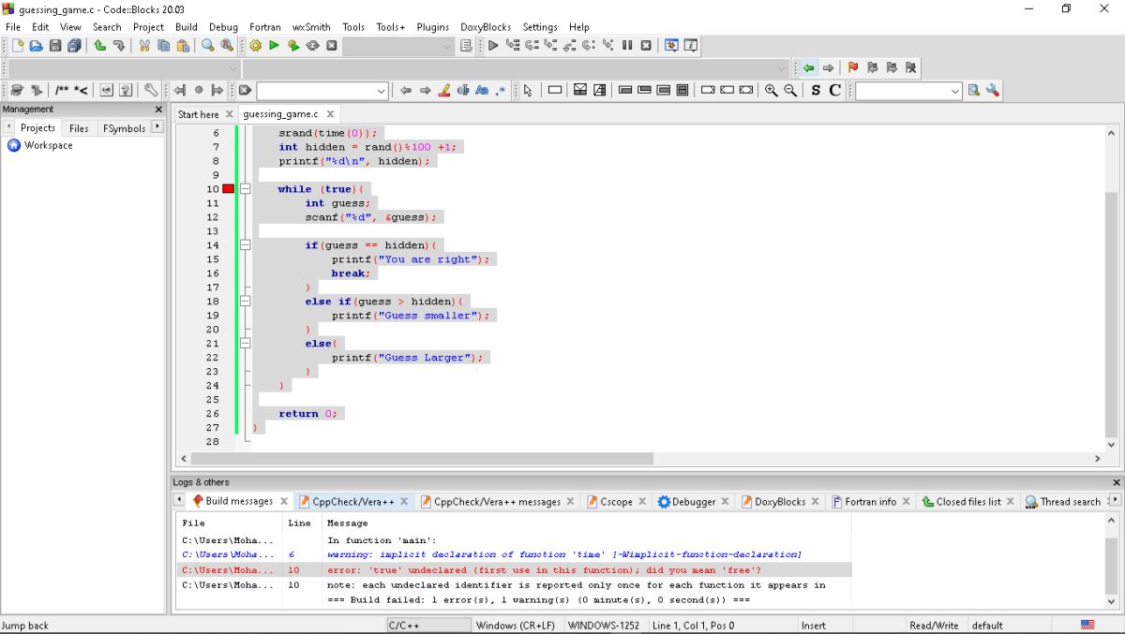Close the Management panel
The image size is (1125, 634).
[158, 110]
